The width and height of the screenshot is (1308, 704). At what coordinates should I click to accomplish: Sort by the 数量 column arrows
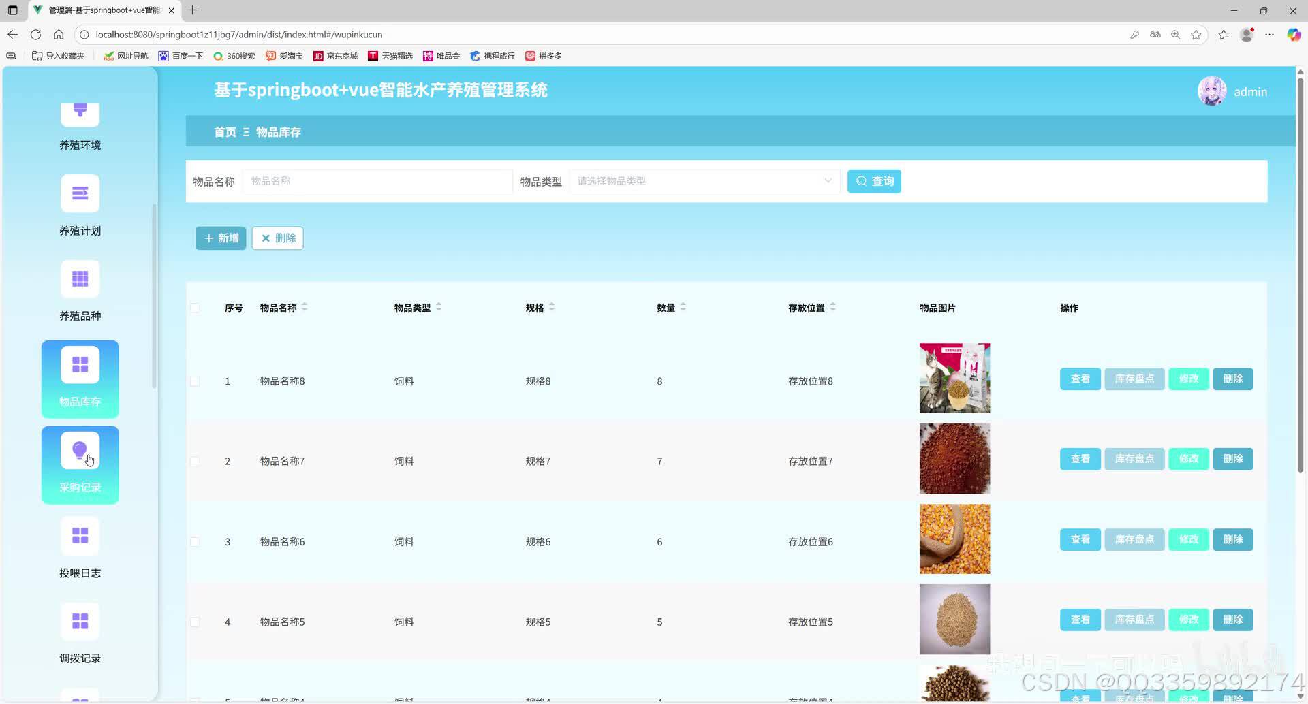[x=683, y=307]
